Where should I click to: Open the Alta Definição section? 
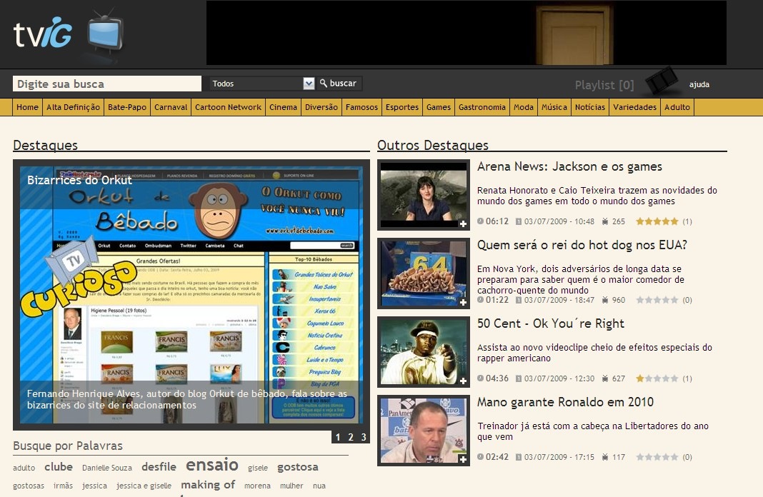tap(73, 107)
